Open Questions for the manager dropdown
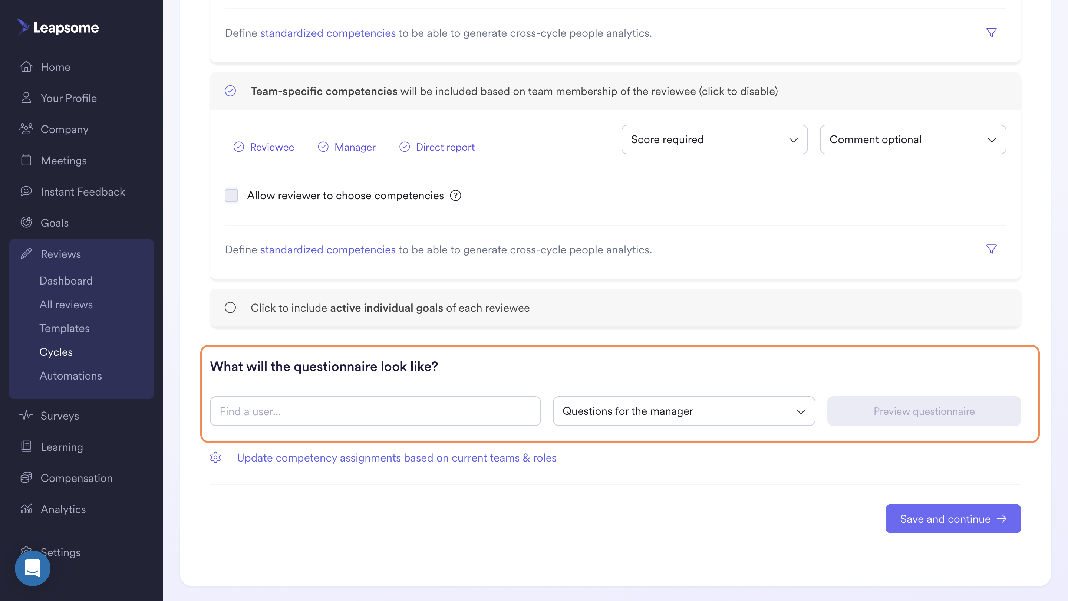 (684, 411)
